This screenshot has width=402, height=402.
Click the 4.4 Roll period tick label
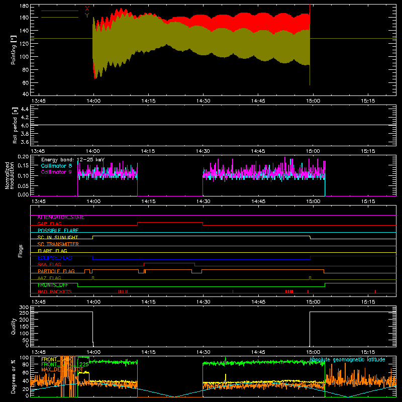pyautogui.click(x=25, y=109)
